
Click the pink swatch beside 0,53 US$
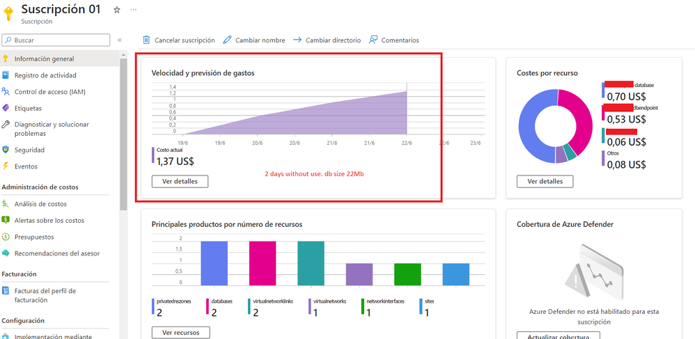tap(603, 113)
